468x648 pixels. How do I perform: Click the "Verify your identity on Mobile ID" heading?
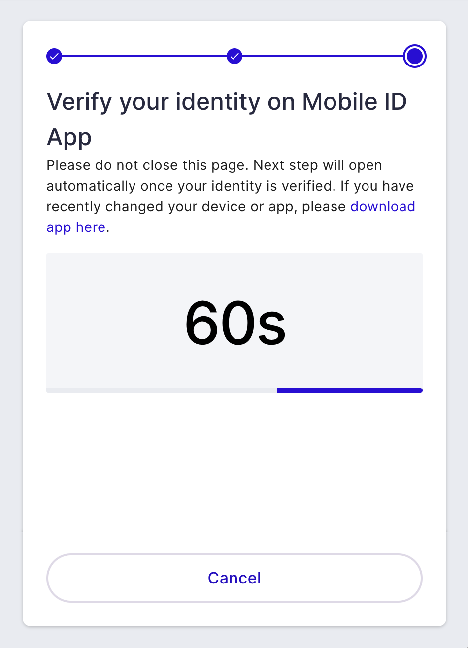click(x=227, y=102)
